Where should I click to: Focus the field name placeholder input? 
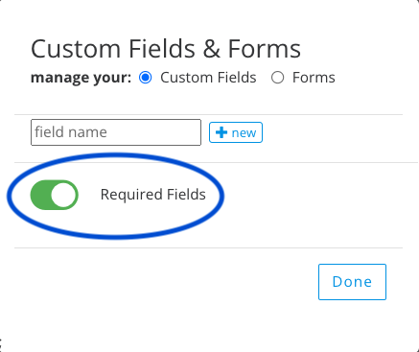[x=116, y=132]
